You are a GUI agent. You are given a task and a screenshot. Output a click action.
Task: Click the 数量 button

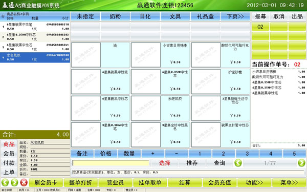[x=129, y=154]
